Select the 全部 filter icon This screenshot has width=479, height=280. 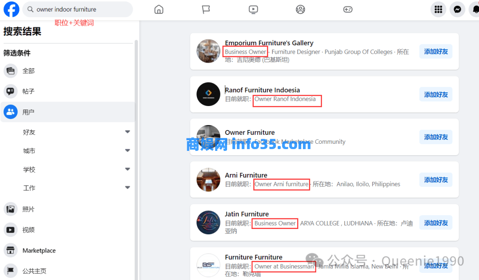click(10, 71)
